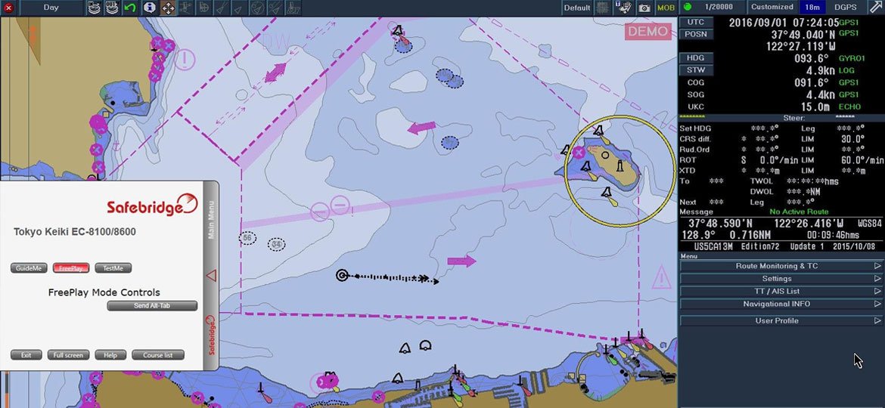Viewport: 885px width, 408px height.
Task: Click the chart zoom in icon
Action: 95,8
